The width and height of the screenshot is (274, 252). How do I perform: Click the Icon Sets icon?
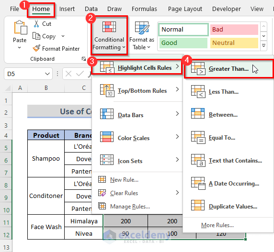pyautogui.click(x=107, y=160)
